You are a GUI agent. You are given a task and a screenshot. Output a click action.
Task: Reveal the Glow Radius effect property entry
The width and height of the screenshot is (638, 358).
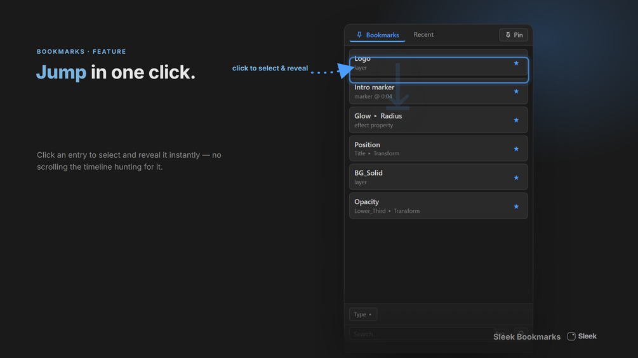point(439,120)
